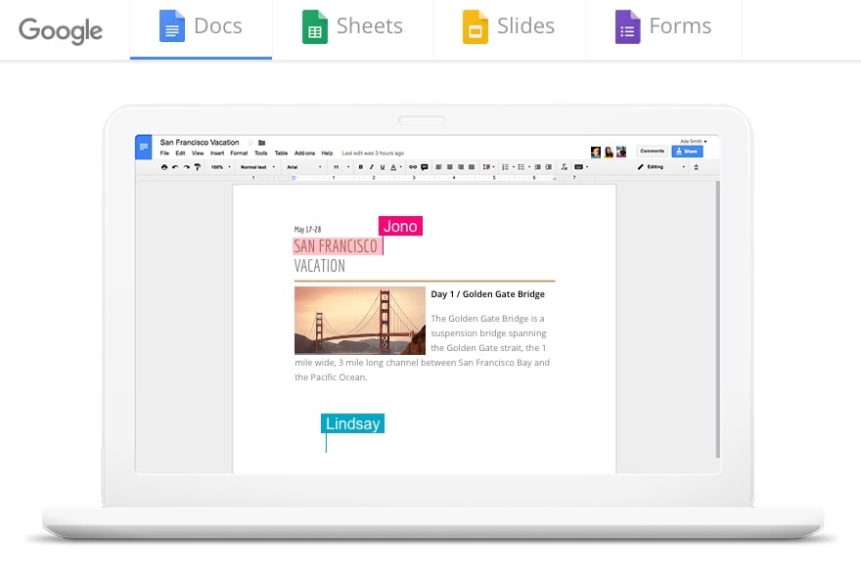Open the View menu
This screenshot has height=572, width=861.
198,154
